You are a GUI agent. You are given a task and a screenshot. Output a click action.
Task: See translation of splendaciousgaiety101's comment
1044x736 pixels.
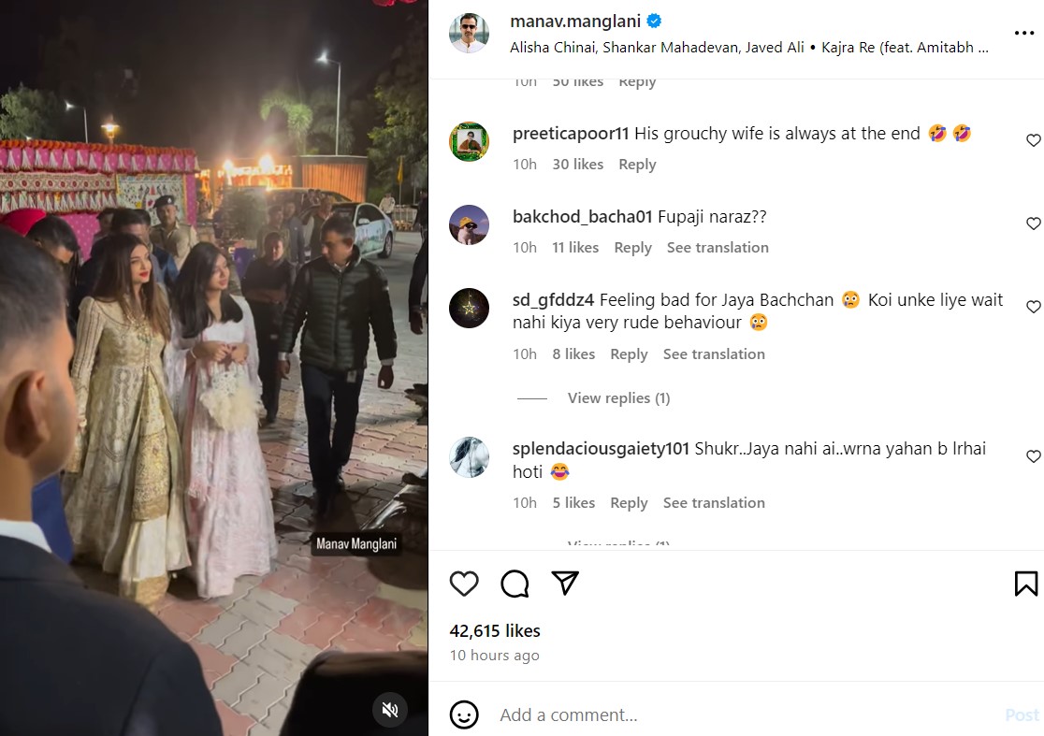click(x=714, y=503)
